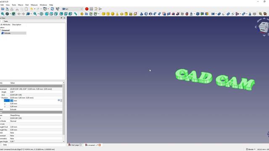This screenshot has width=269, height=151.
Task: Open the undo history dropdown arrow
Action: [34, 9]
